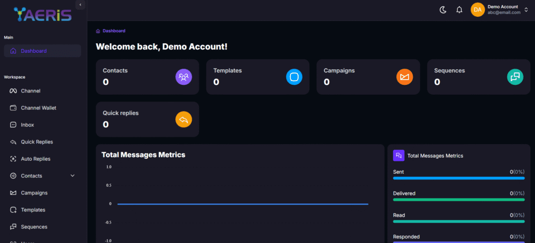
Task: Click the yellow Quick replies arrow icon
Action: click(x=183, y=119)
